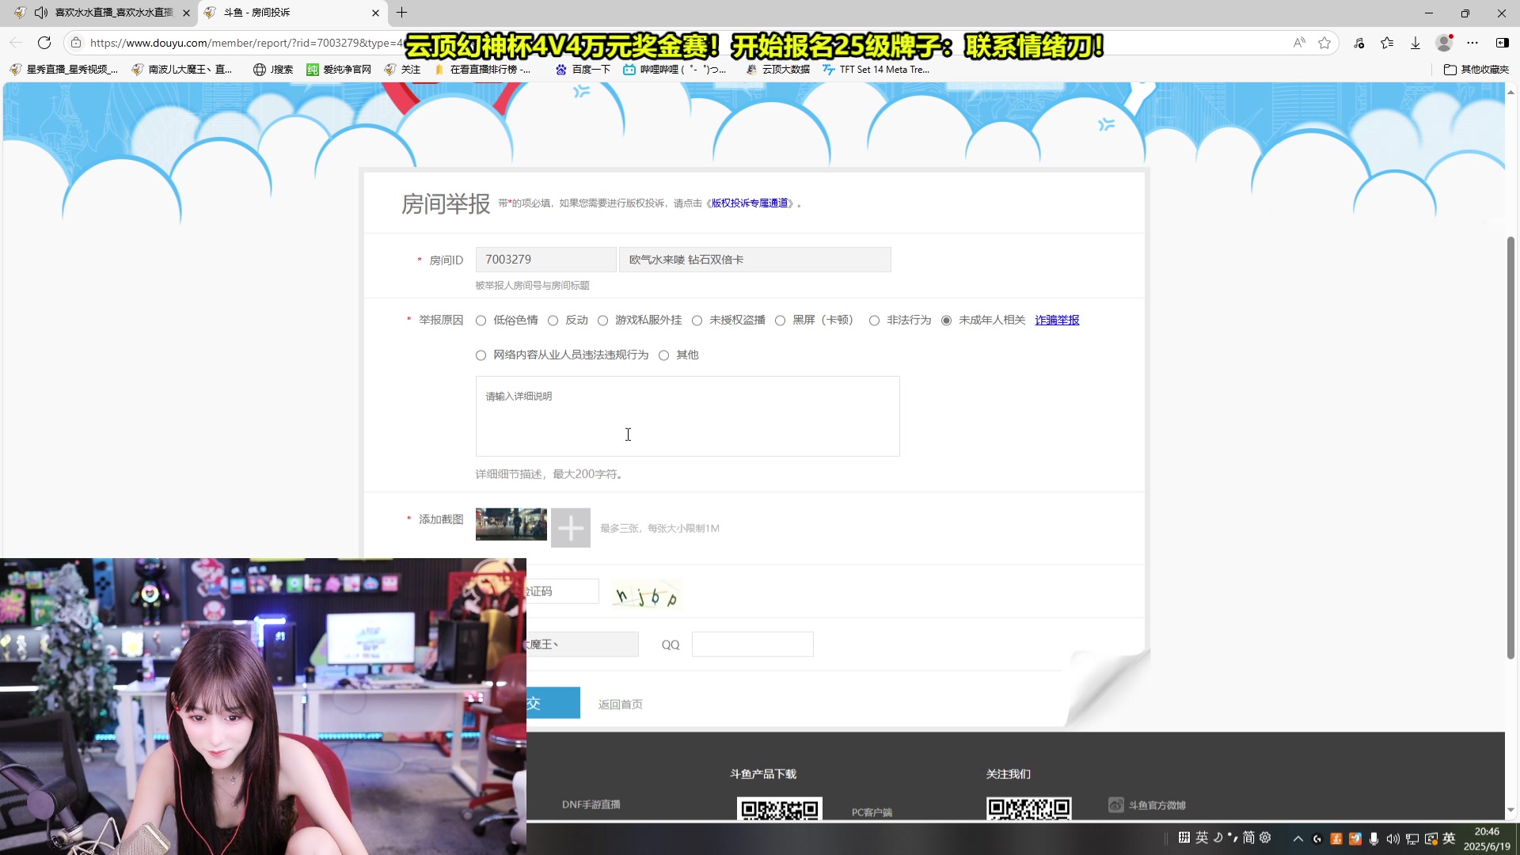This screenshot has width=1520, height=855.
Task: Open clock 20:46 date panel
Action: [1487, 838]
